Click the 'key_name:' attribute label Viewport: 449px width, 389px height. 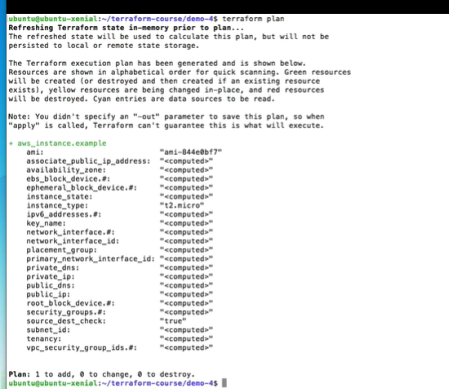[x=46, y=223]
